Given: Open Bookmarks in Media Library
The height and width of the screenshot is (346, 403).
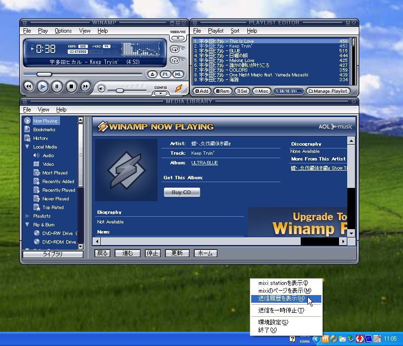Looking at the screenshot, I should pos(44,130).
